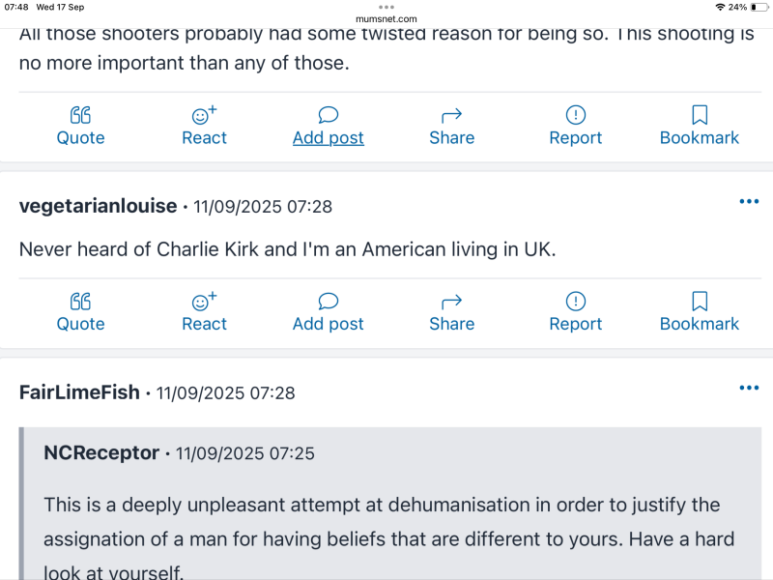Open options menu for vegetarianlouise's post
The image size is (773, 580).
(749, 201)
